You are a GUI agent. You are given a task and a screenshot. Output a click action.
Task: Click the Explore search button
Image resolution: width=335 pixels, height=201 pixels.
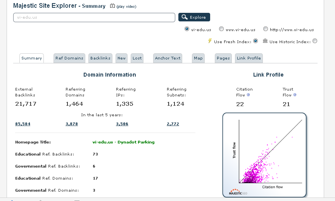click(194, 17)
